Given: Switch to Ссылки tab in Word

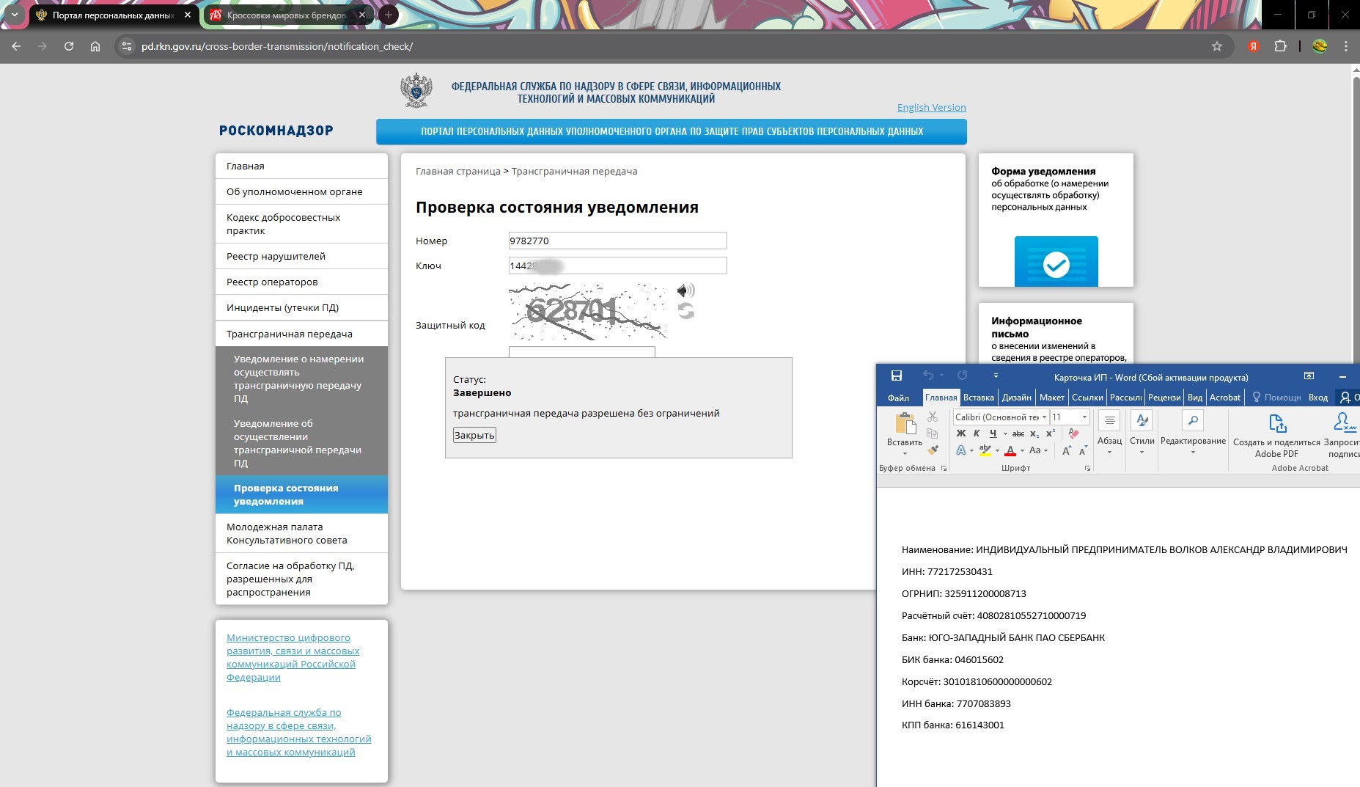Looking at the screenshot, I should pos(1087,398).
